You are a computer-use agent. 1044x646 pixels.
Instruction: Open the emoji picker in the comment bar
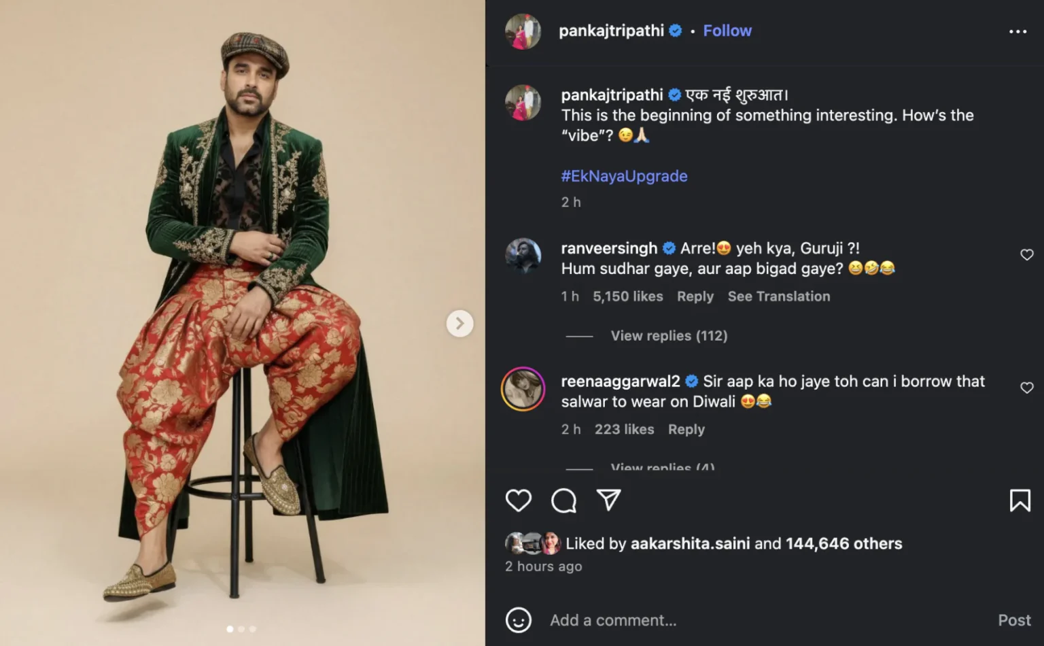519,619
